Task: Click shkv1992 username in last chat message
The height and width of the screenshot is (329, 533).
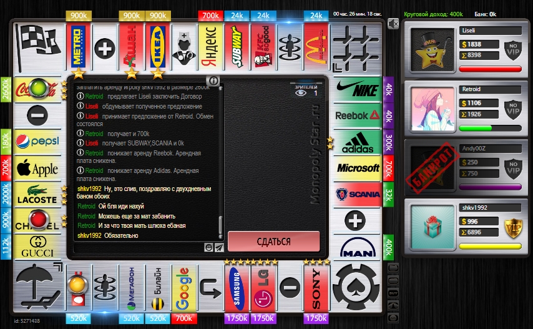Action: click(x=89, y=235)
